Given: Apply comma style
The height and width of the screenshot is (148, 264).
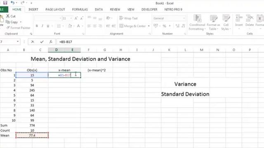Looking at the screenshot, I should pyautogui.click(x=170, y=26).
